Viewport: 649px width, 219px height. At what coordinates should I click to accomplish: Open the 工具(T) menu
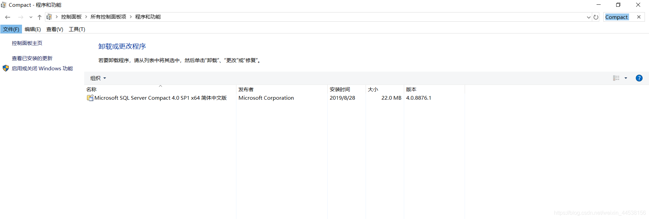pos(77,29)
